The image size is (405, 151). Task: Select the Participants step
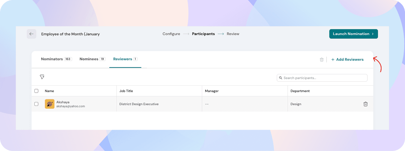[x=203, y=34]
